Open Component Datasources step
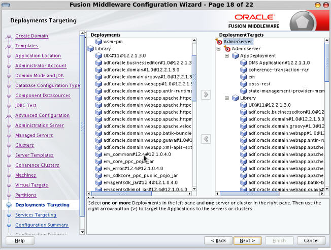The image size is (331, 250). pos(43,96)
